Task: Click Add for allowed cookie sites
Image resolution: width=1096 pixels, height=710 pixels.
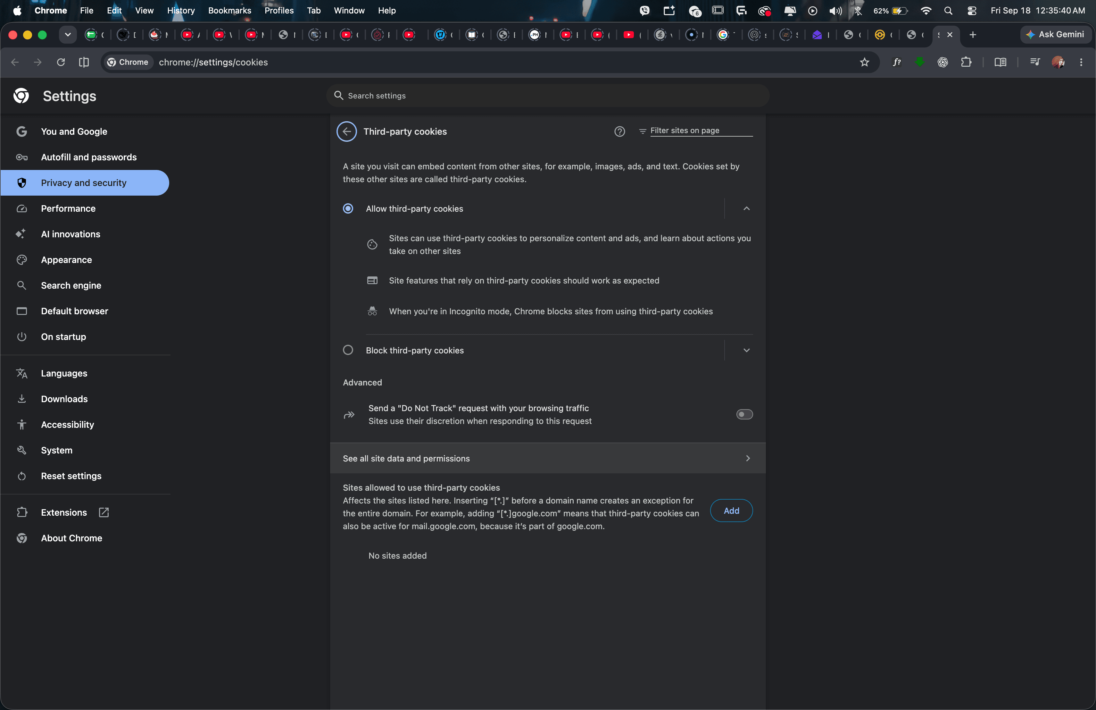Action: coord(731,511)
